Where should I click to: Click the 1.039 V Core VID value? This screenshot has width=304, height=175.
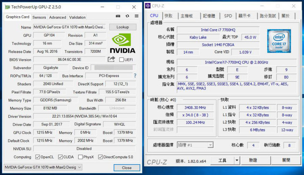245,52
